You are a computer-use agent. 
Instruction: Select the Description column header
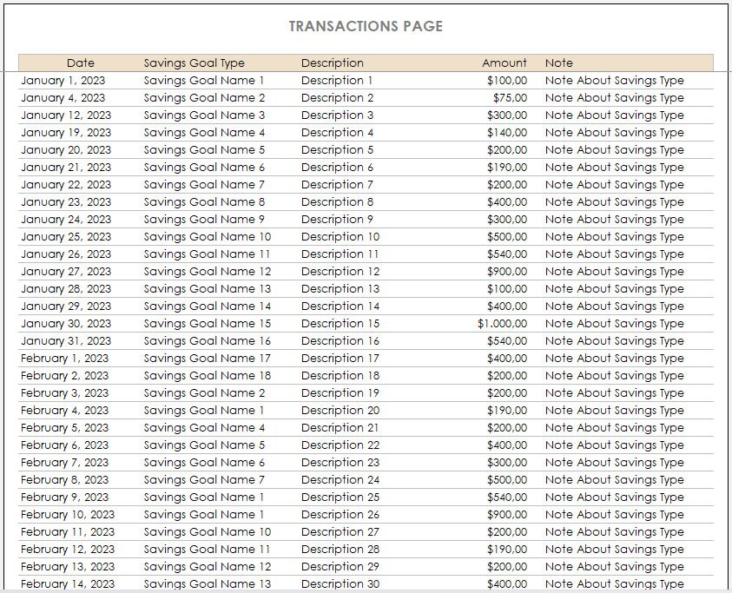pyautogui.click(x=333, y=63)
